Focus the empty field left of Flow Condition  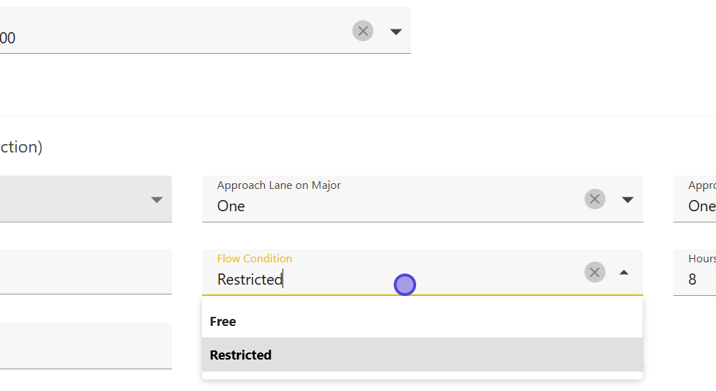(x=84, y=272)
